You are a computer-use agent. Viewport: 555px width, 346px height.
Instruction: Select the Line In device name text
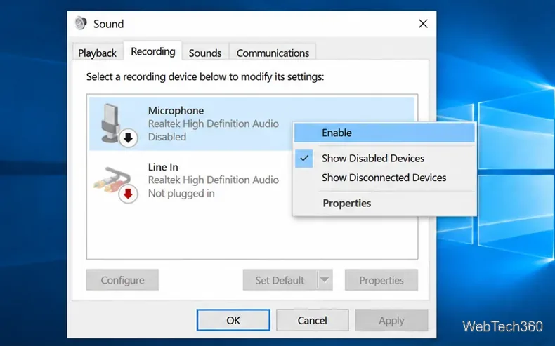(163, 167)
